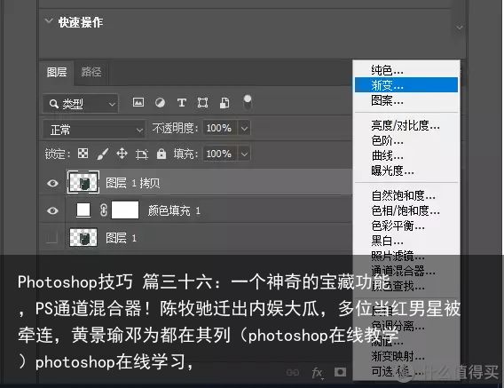Click the 颜色填充 1 white color thumbnail

point(83,210)
